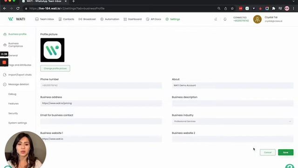Open the Crystal Tai user avatar
This screenshot has height=168, width=298.
coord(257,19)
